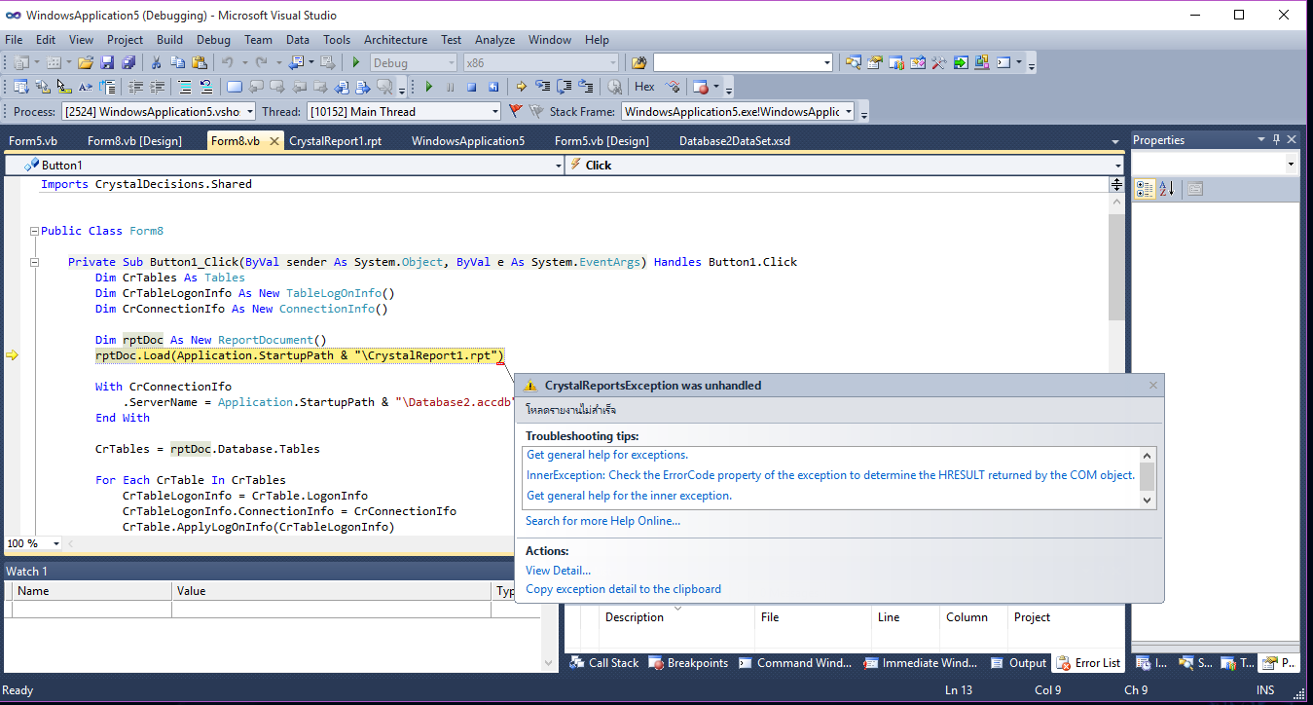Viewport: 1313px width, 705px height.
Task: Collapse the Button1_Click sub outline region
Action: coord(34,263)
